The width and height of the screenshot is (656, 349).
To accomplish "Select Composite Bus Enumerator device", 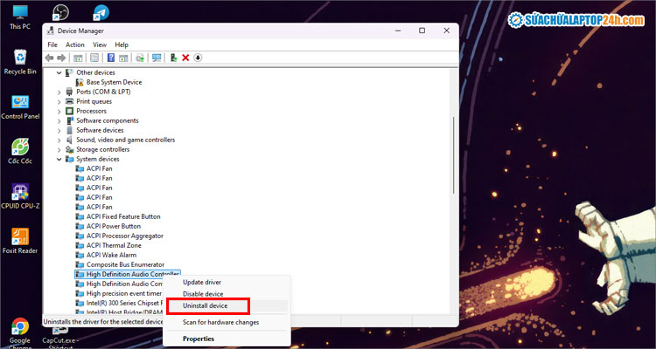I will pos(120,264).
